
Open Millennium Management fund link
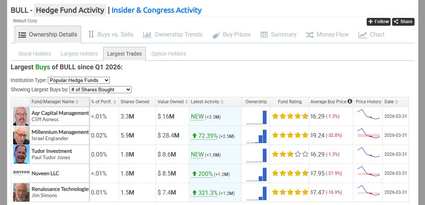click(60, 132)
